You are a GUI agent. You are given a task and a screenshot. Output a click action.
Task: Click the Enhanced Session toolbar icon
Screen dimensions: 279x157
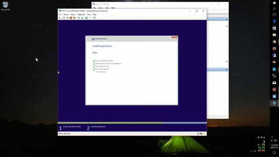[x=95, y=18]
